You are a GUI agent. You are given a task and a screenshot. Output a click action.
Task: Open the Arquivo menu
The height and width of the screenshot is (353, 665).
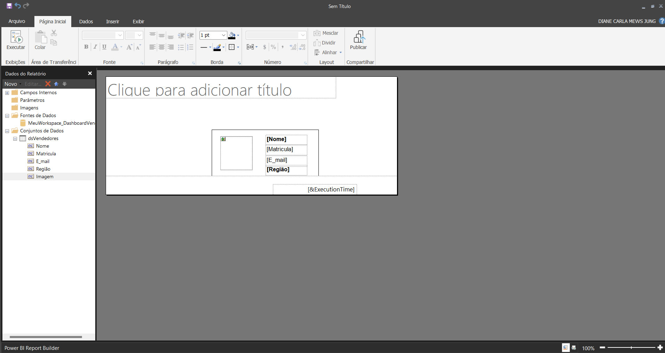[17, 21]
